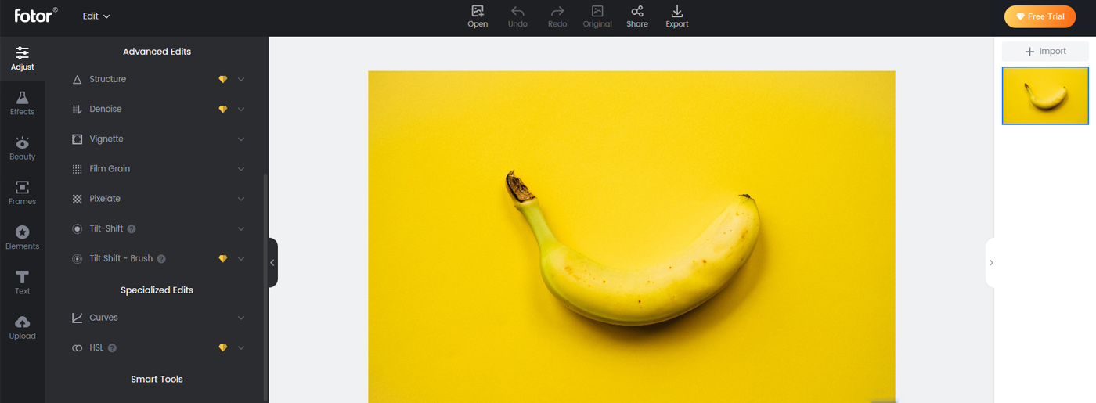Click the Open image icon

pyautogui.click(x=478, y=12)
